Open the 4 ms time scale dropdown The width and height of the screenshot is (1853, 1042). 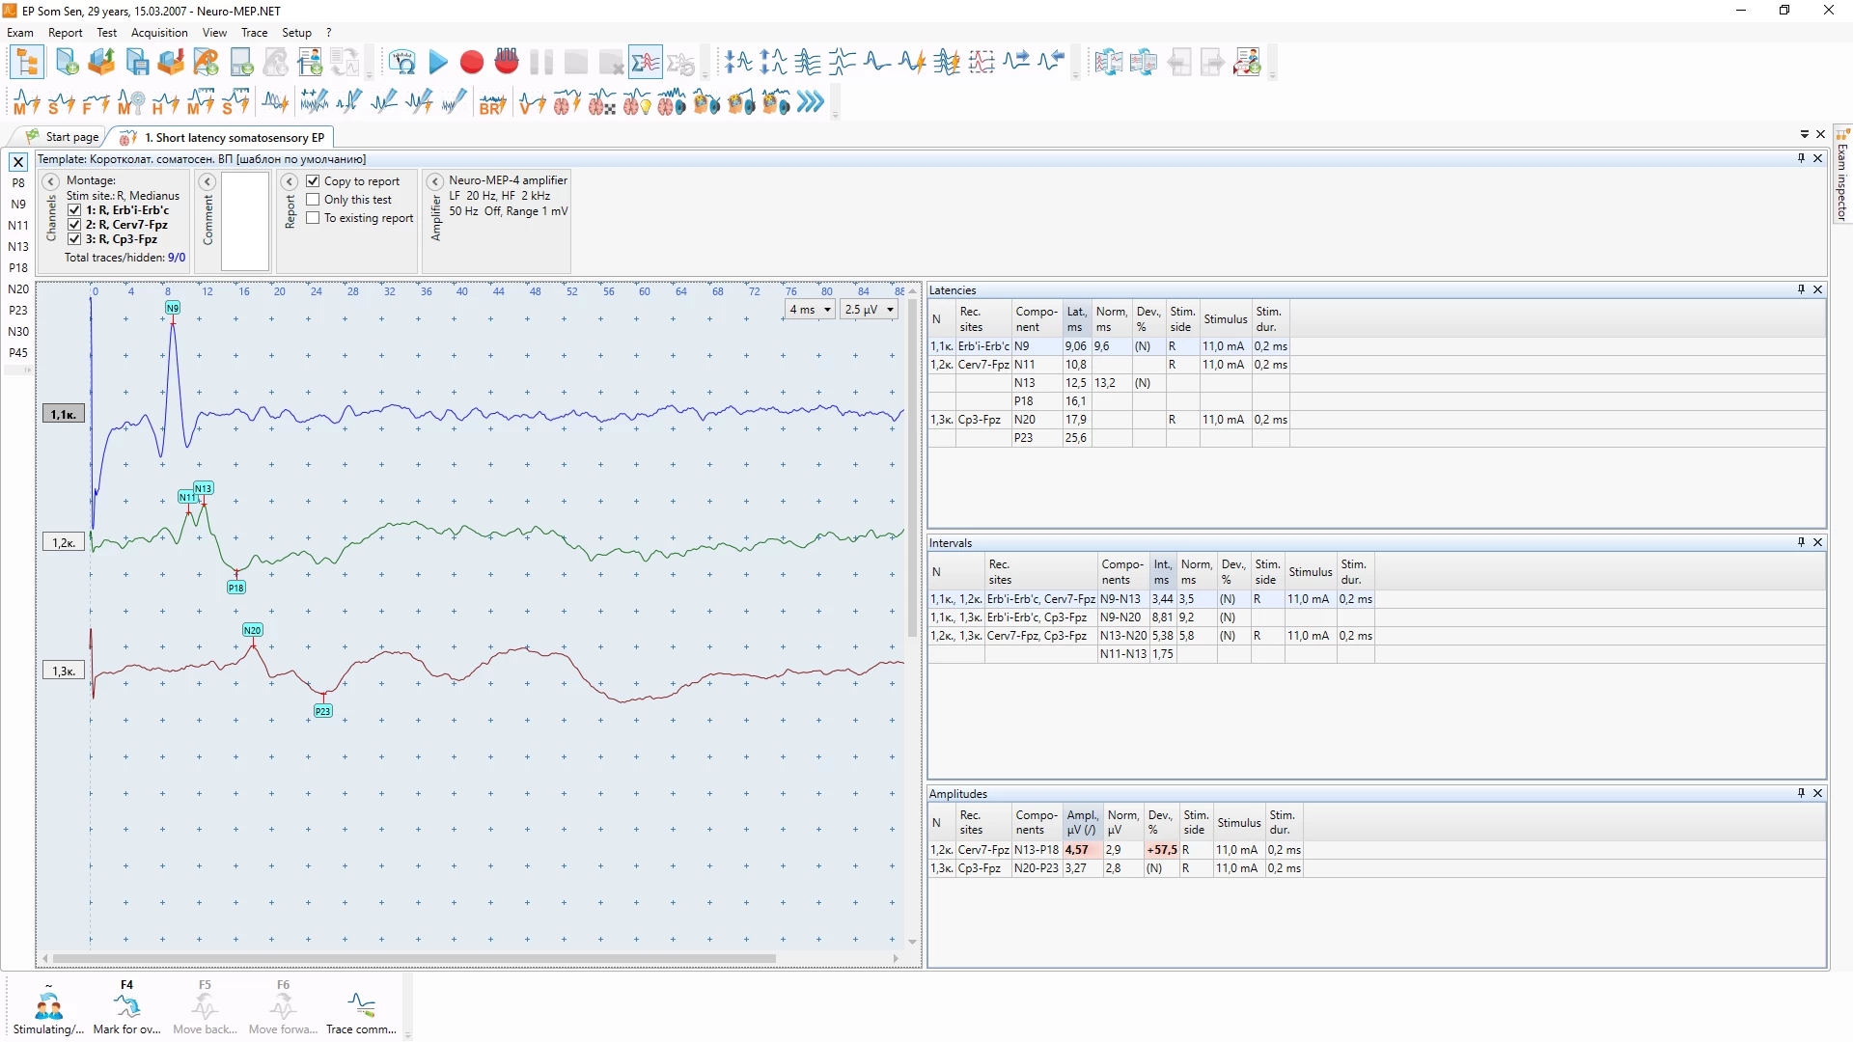pos(827,310)
